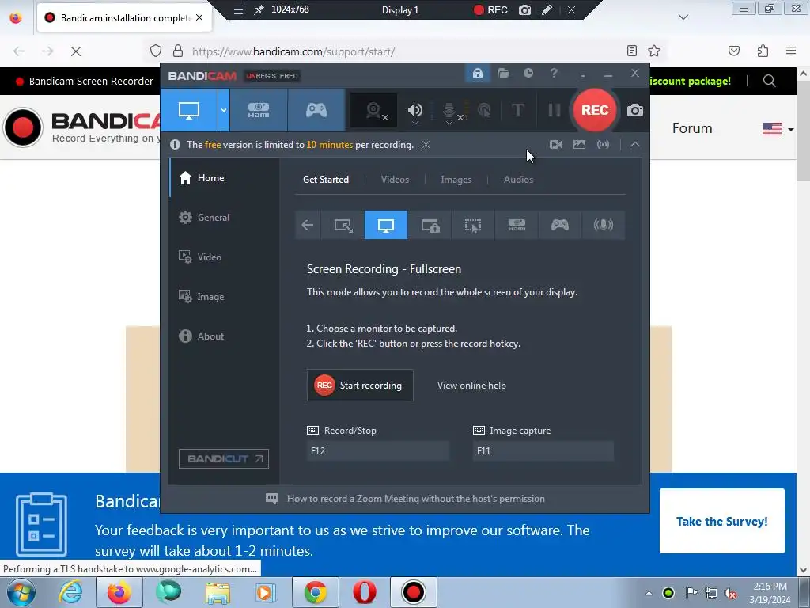Open the Zoom Meeting recording tip link
The width and height of the screenshot is (810, 608).
416,499
